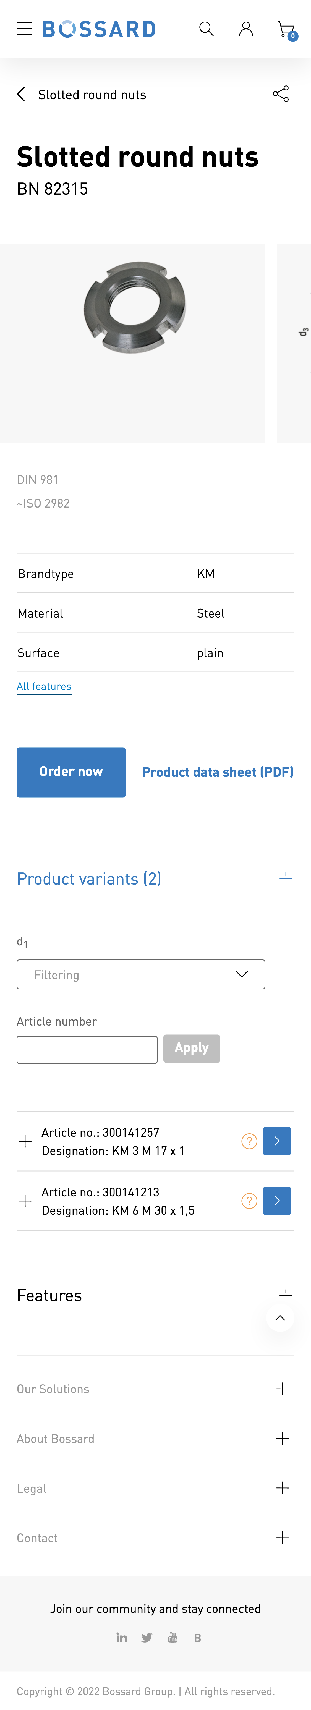
Task: Expand the Our Solutions footer menu
Action: click(x=283, y=1389)
